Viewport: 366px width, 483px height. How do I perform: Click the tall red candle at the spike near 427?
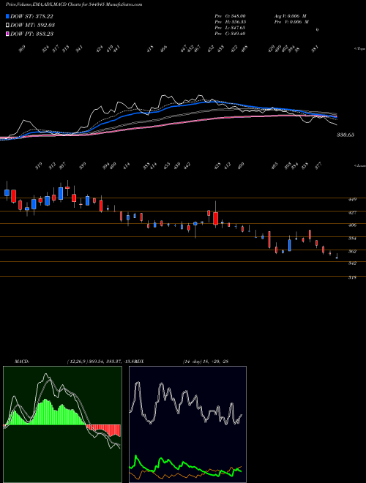pyautogui.click(x=216, y=218)
